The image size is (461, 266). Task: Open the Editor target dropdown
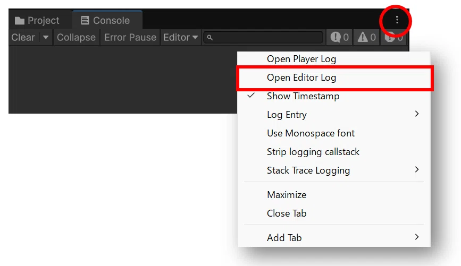coord(181,37)
